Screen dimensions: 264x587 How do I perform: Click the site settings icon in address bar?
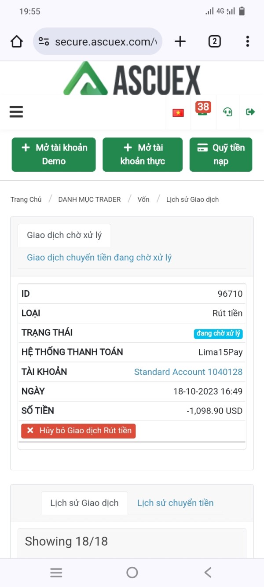pos(44,42)
